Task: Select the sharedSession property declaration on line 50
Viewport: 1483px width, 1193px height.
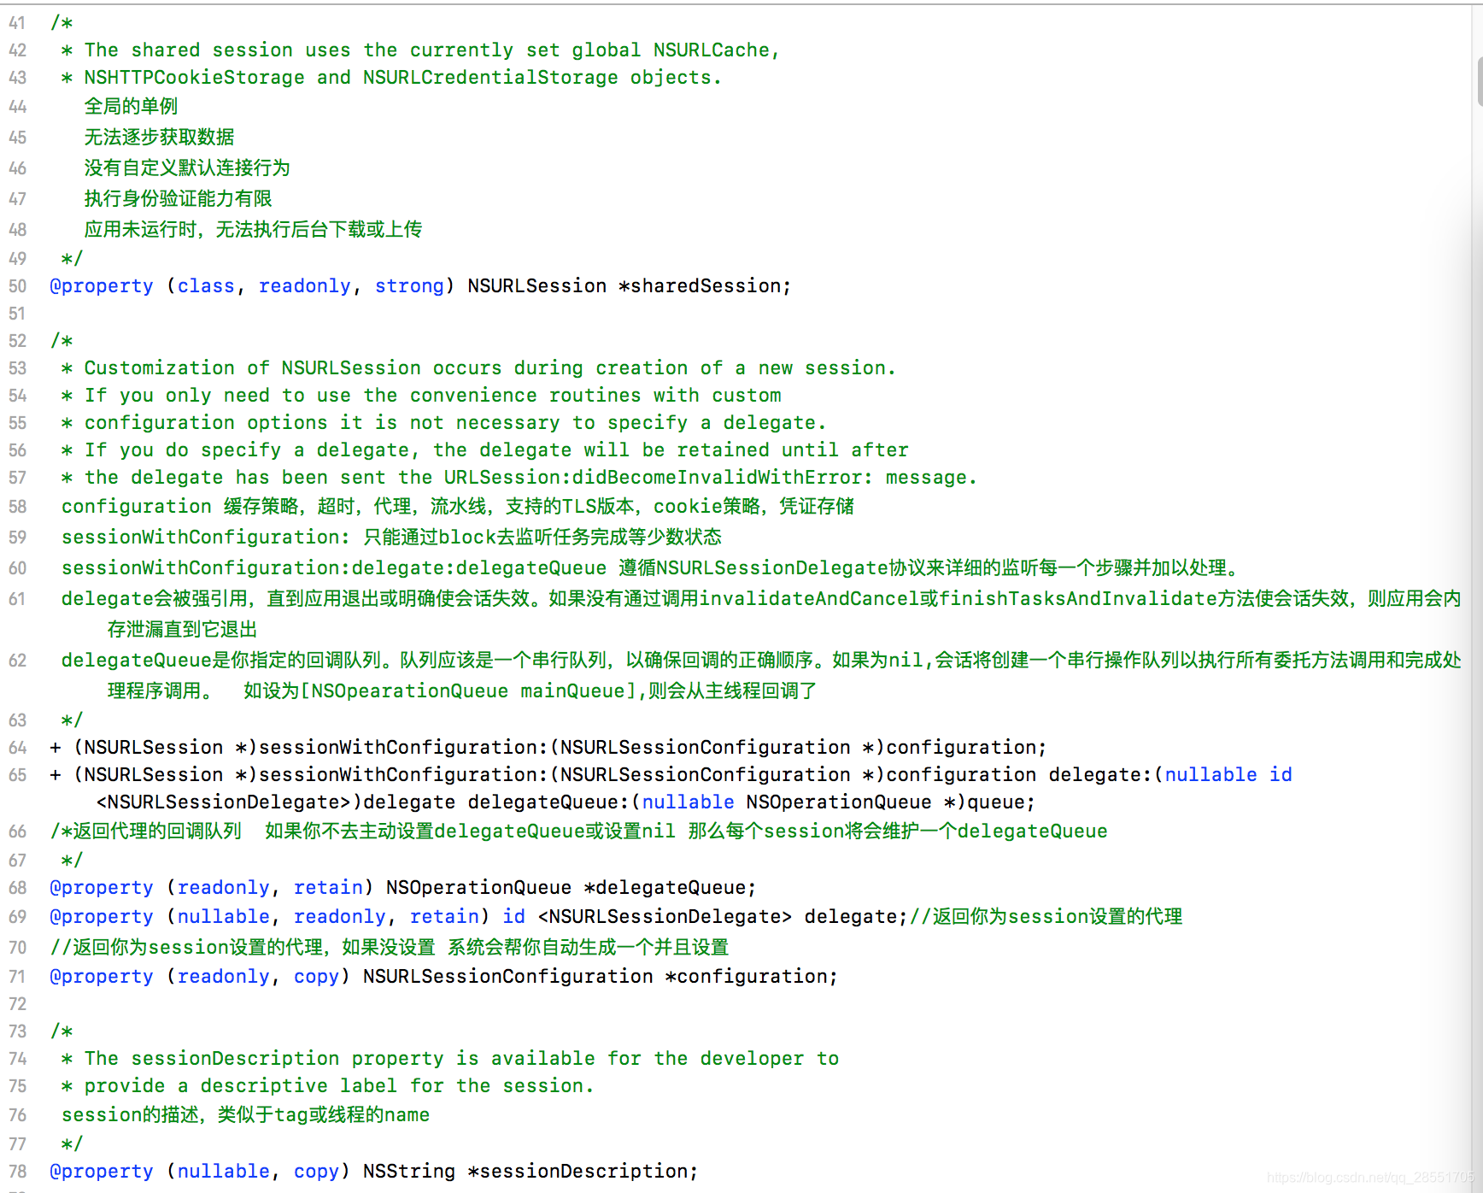Action: [x=708, y=285]
